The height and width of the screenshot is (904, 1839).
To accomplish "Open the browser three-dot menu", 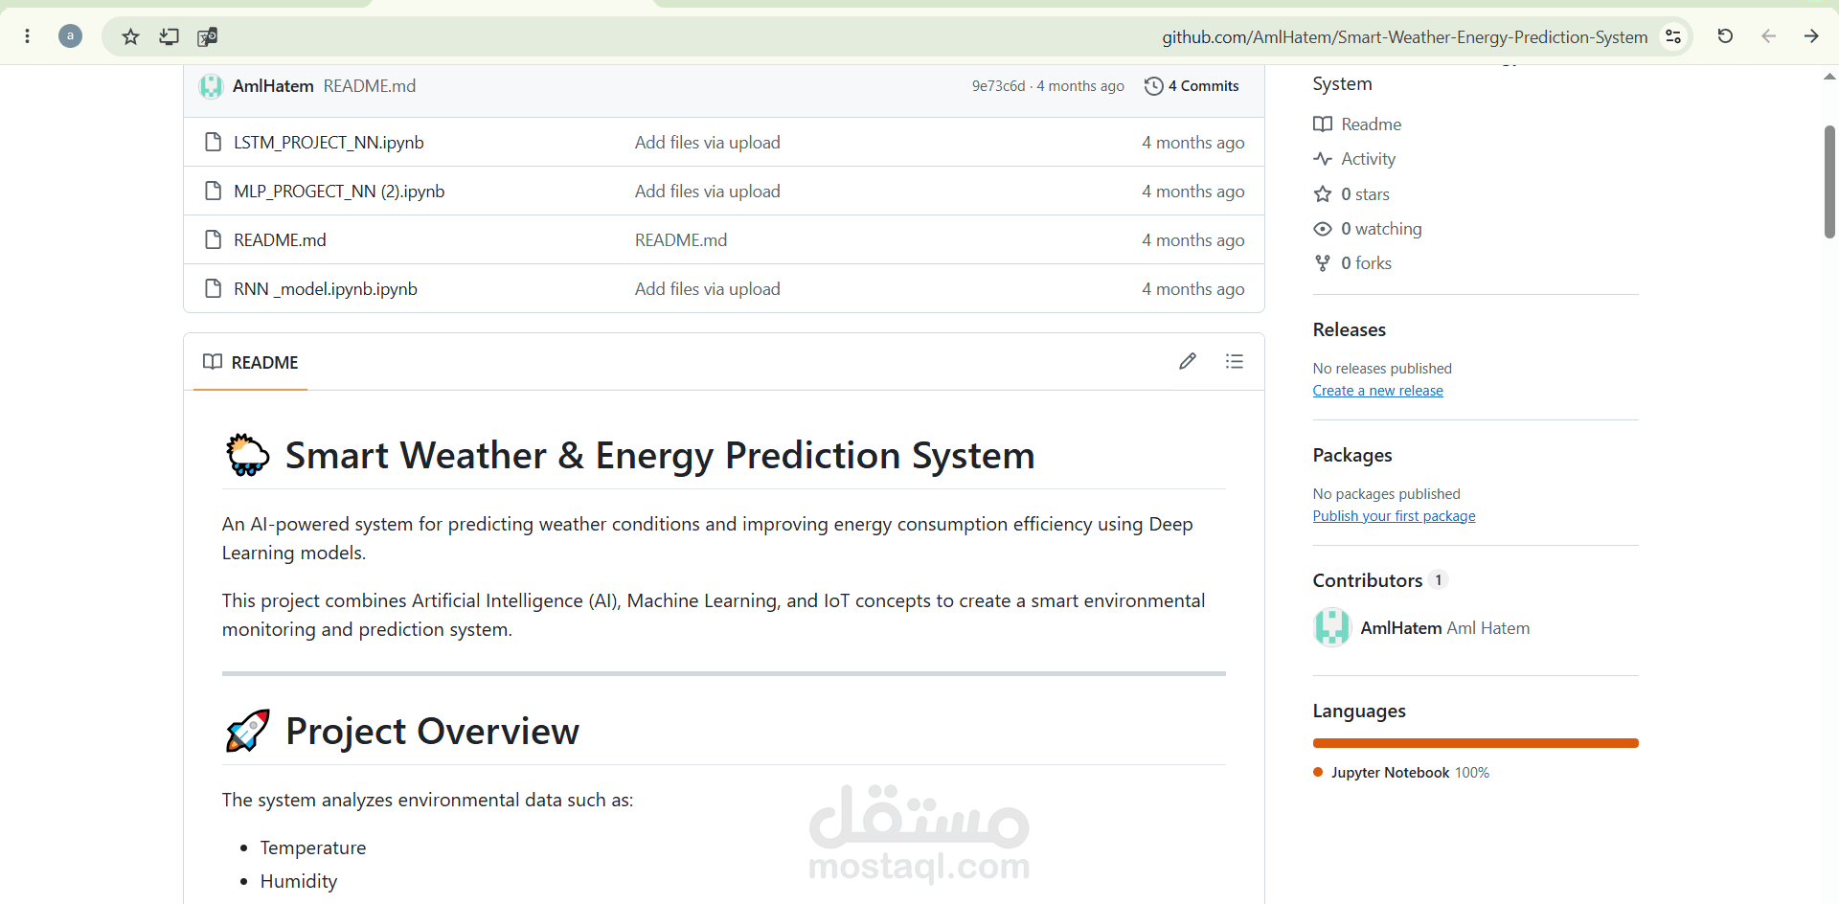I will tap(27, 36).
